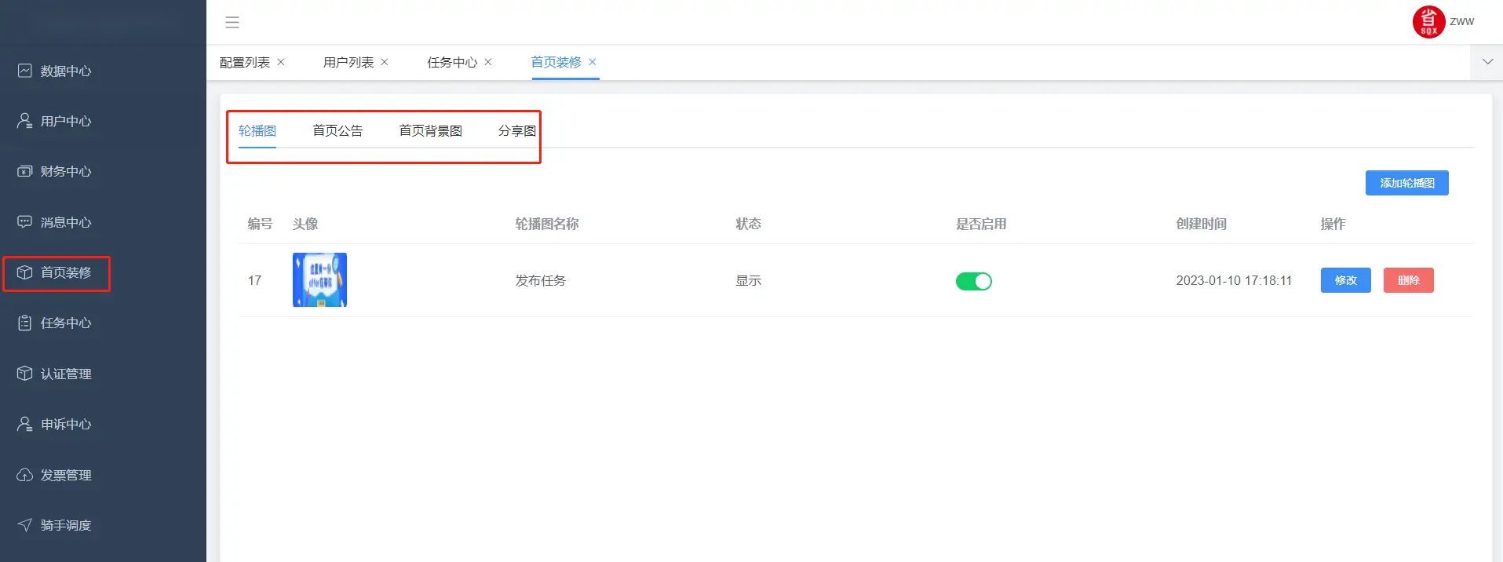This screenshot has width=1503, height=562.
Task: Click the 消息中心 chat bubble icon
Action: [25, 222]
